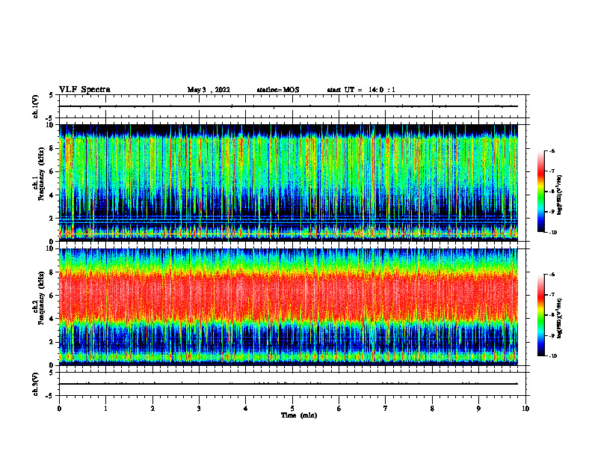This screenshot has height=458, width=592.
Task: Click the "5" tick on ch.1(V) axis
Action: tap(52, 95)
